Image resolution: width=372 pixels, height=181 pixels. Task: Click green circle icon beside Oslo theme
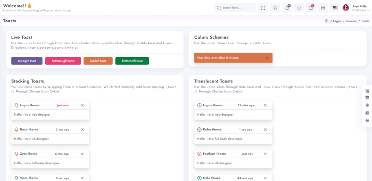[x=199, y=178]
